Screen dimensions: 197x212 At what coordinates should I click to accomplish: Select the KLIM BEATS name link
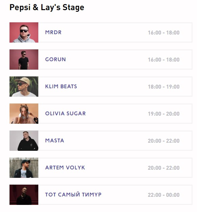click(61, 87)
